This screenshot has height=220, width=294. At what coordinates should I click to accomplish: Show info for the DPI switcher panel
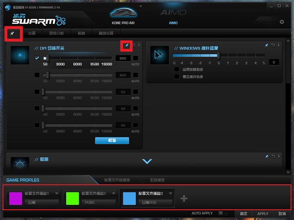tap(139, 45)
